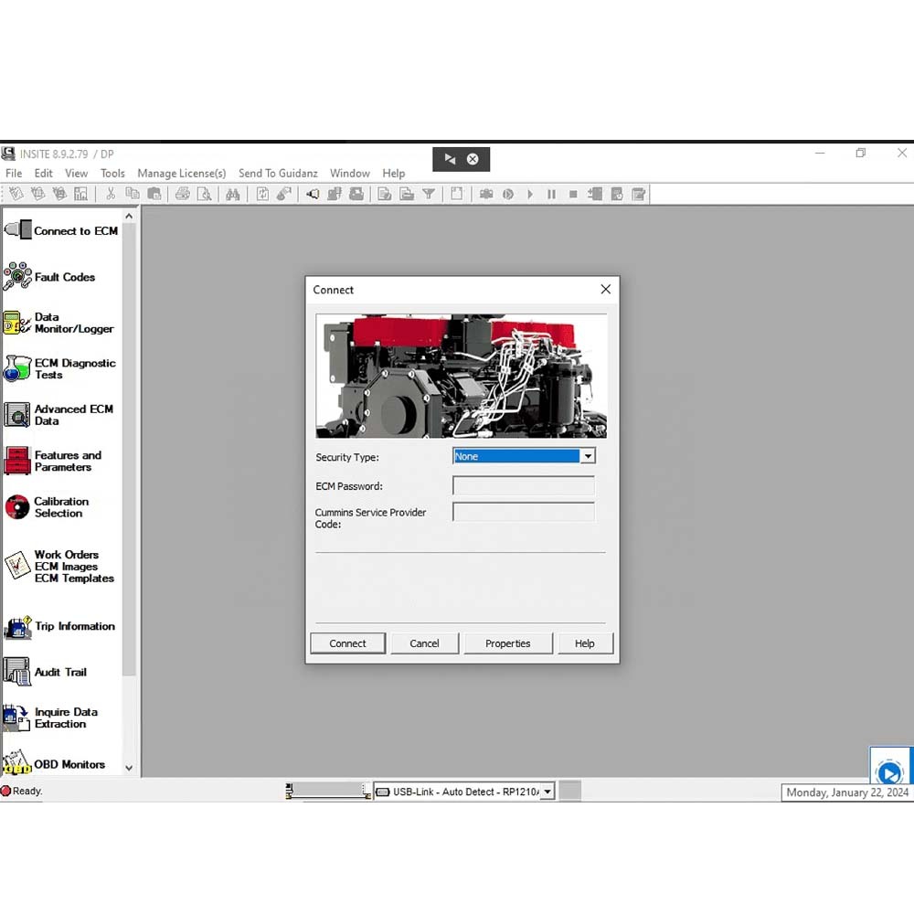Viewport: 914px width, 914px height.
Task: Open ECM Diagnostic Tests
Action: click(59, 368)
